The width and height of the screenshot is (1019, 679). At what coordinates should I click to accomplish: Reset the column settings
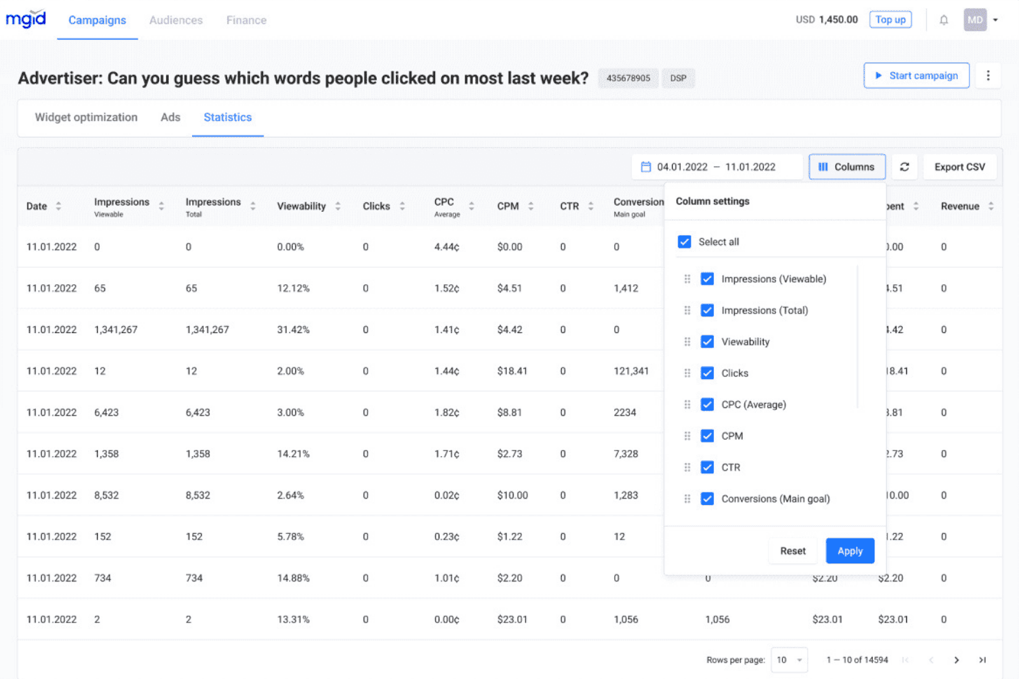tap(792, 550)
